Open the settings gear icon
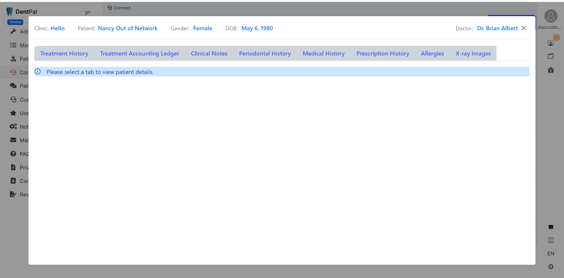Viewport: 564px width, 278px height. 551,267
